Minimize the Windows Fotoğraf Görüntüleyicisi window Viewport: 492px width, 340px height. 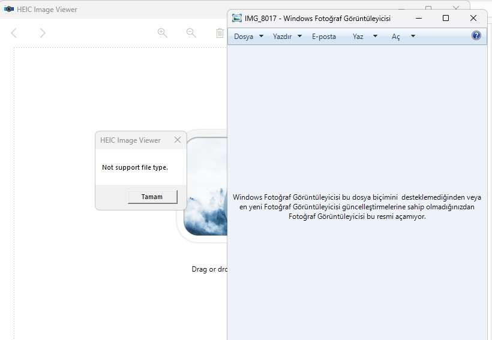point(418,18)
